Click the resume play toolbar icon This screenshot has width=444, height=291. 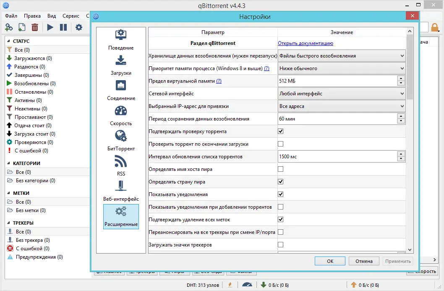click(50, 27)
